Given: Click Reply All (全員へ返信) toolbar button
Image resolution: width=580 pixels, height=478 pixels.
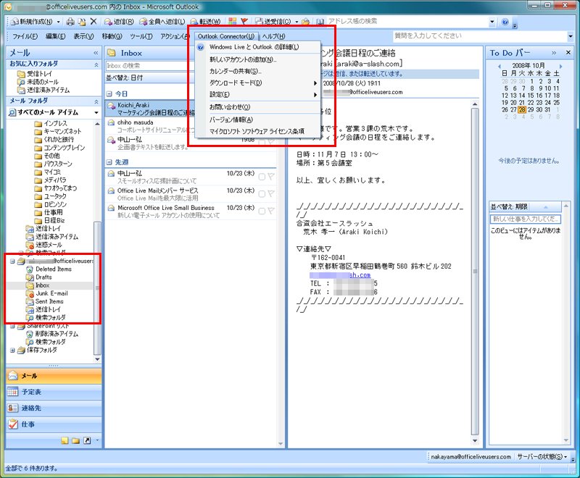Looking at the screenshot, I should pyautogui.click(x=162, y=22).
